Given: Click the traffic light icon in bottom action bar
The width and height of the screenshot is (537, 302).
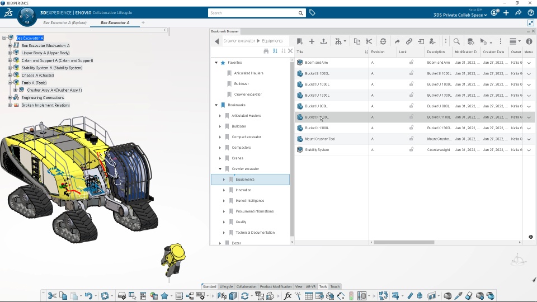Looking at the screenshot, I should coord(351,295).
